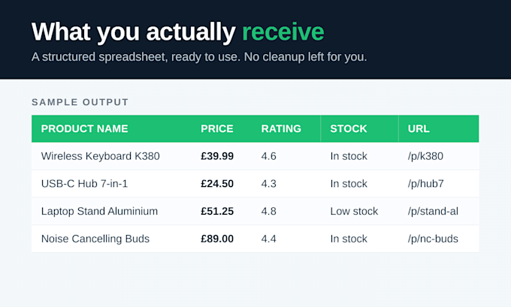Image resolution: width=511 pixels, height=307 pixels.
Task: Select the £89.00 price value
Action: point(217,239)
